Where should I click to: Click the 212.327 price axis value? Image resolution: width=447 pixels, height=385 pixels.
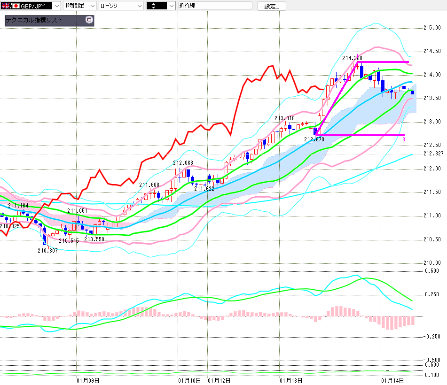pyautogui.click(x=433, y=154)
